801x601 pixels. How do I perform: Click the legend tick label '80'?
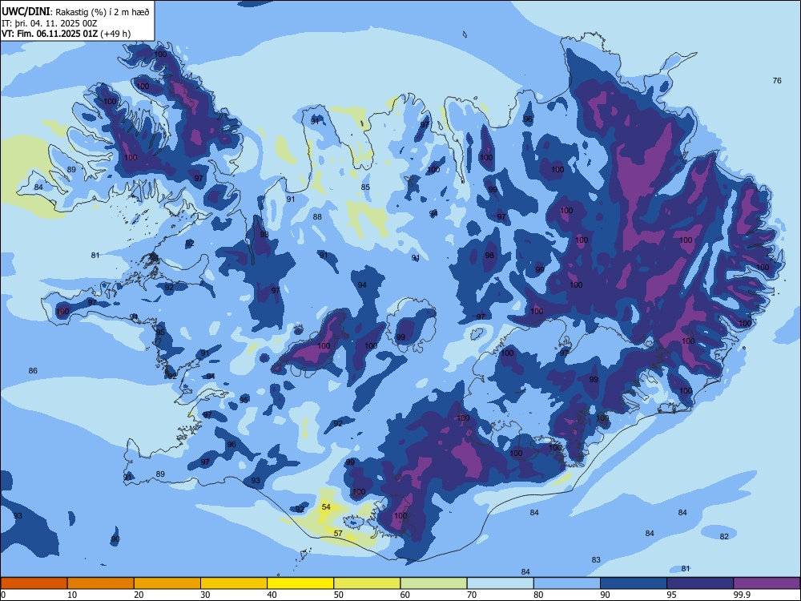click(x=538, y=595)
